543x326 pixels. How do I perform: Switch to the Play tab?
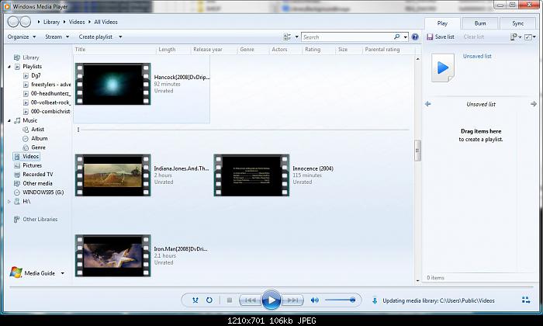[x=442, y=23]
